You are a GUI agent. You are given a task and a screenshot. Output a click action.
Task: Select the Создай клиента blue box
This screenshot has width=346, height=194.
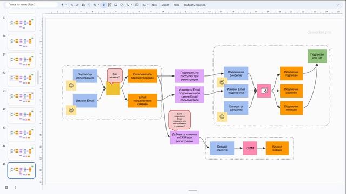click(222, 148)
